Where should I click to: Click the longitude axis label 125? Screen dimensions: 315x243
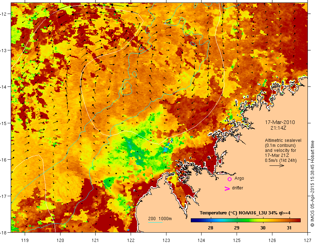237,240
